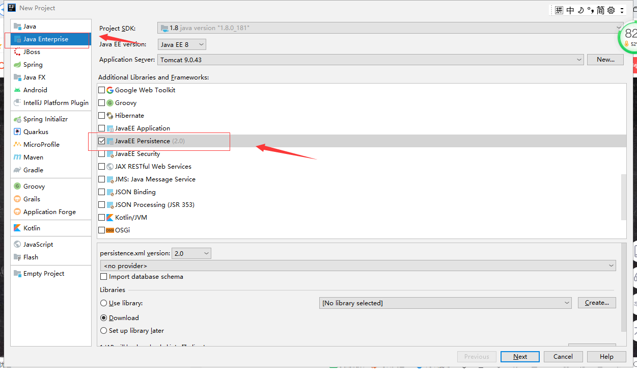The image size is (637, 371).
Task: Click the IME 中 language toggle
Action: pyautogui.click(x=570, y=10)
